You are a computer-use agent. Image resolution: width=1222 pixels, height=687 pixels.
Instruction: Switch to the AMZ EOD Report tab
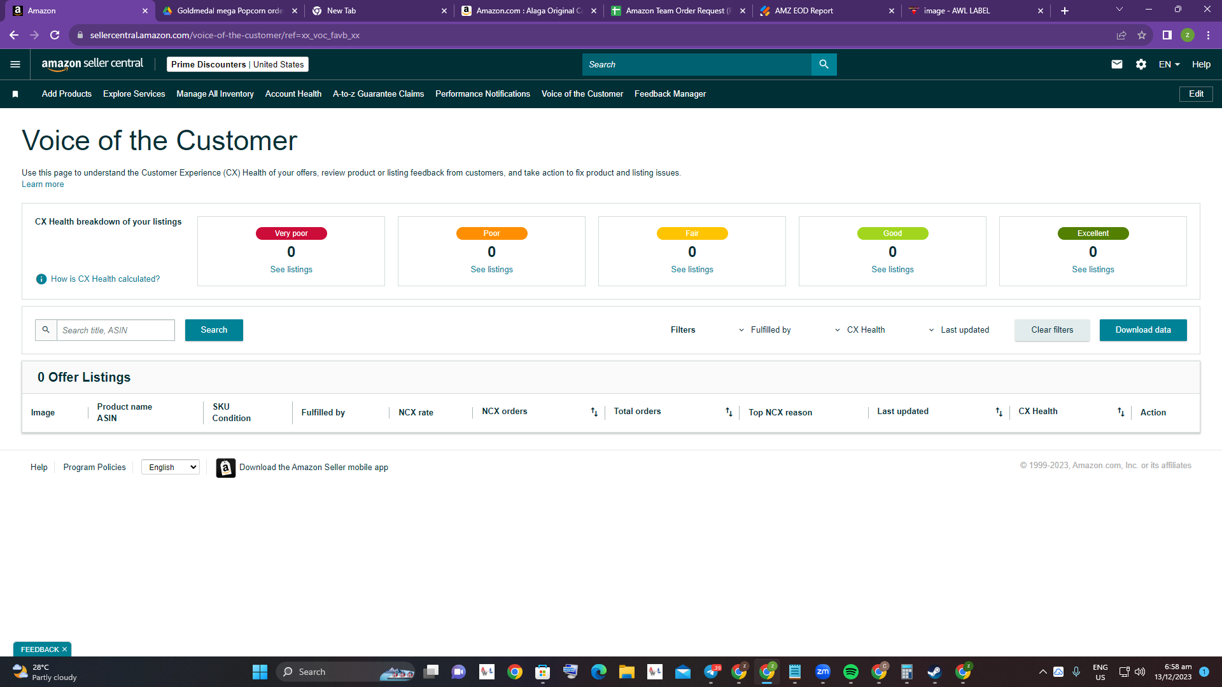point(826,11)
